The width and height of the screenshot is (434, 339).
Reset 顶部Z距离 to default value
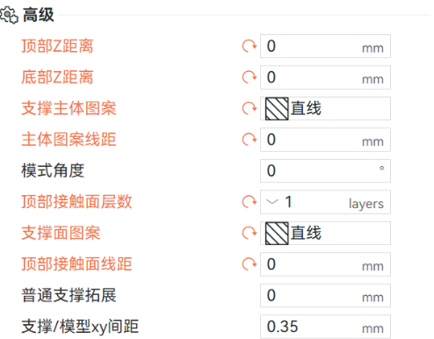point(250,47)
